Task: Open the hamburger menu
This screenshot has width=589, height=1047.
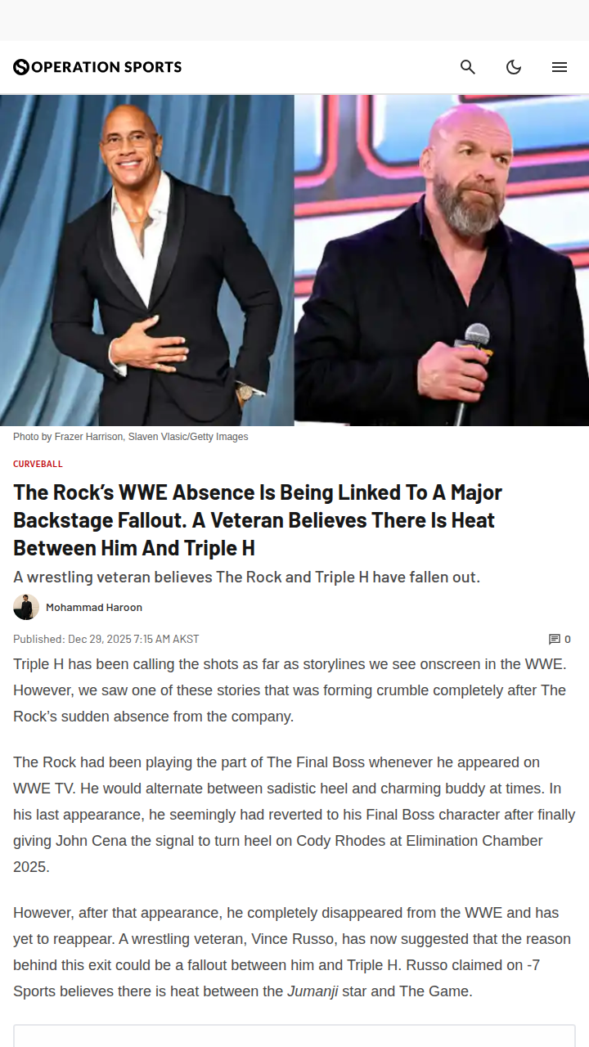Action: (560, 67)
